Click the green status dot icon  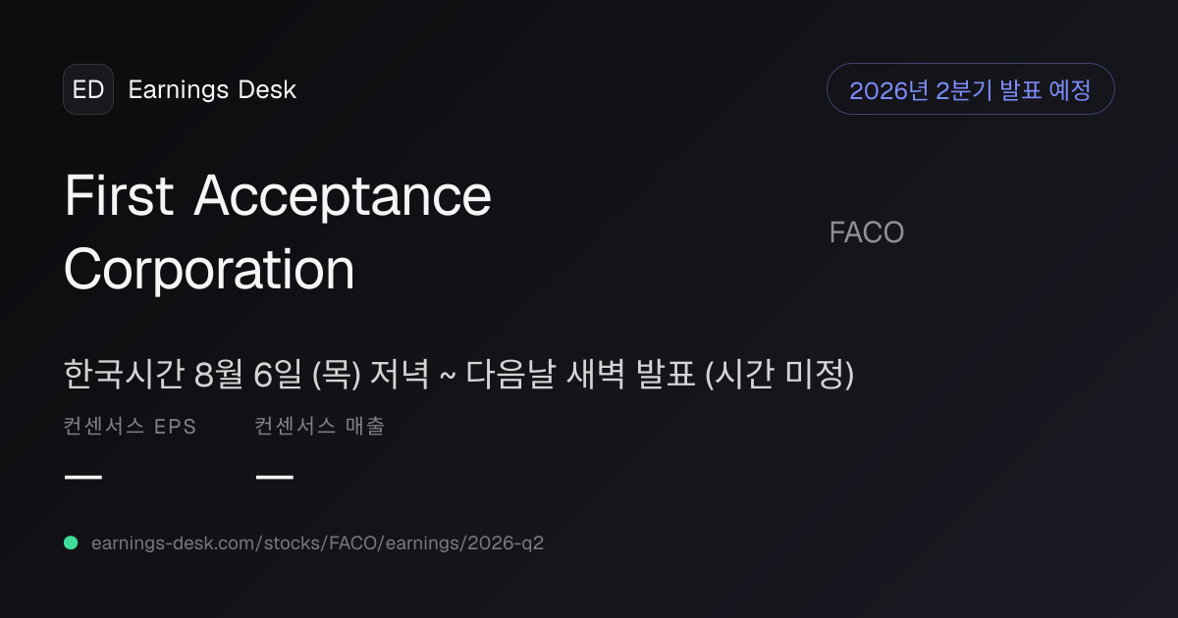click(71, 542)
